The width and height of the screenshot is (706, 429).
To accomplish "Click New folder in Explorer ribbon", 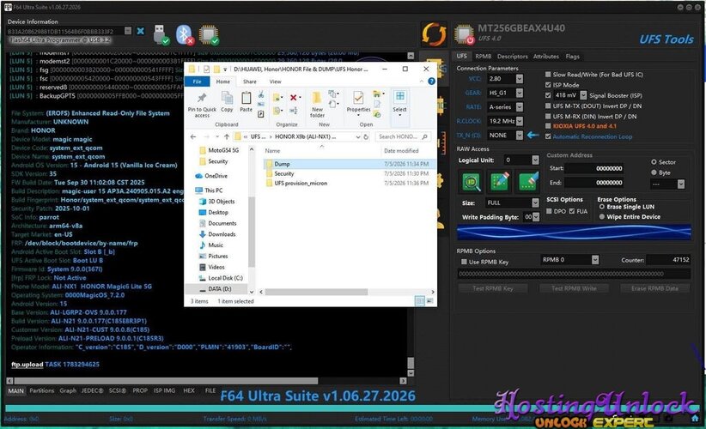I will 317,105.
